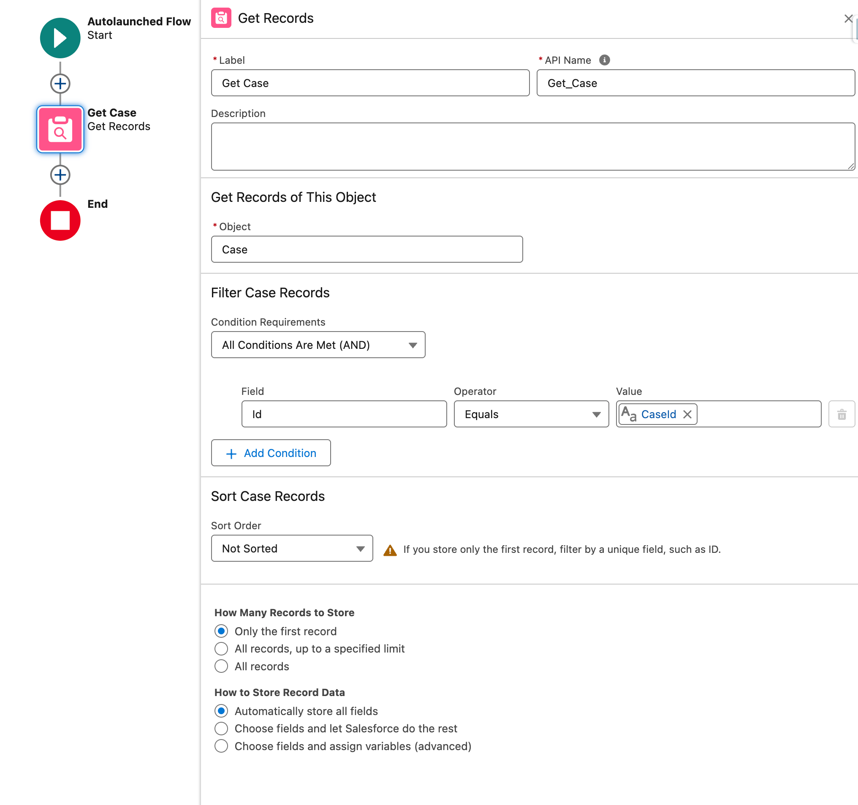Click the How to Store Record Data heading

280,693
